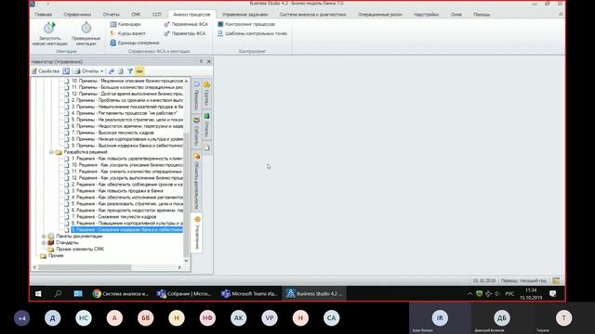Select '4. Причины - Регламенты процессов не работают'

coord(125,113)
